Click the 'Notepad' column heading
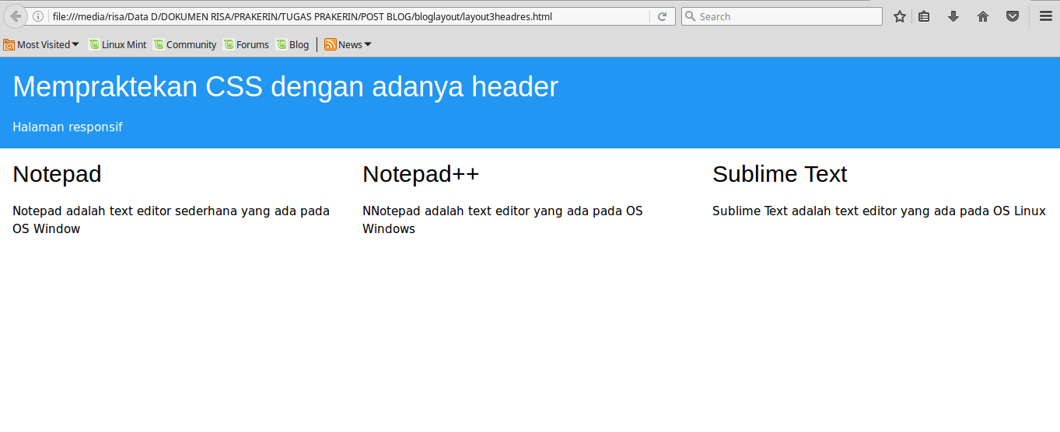 coord(57,174)
